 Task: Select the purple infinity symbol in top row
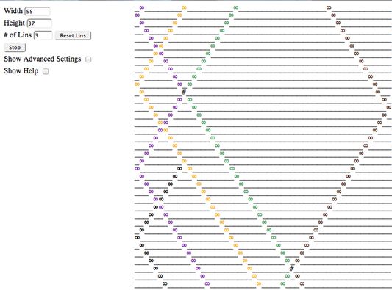coord(142,7)
